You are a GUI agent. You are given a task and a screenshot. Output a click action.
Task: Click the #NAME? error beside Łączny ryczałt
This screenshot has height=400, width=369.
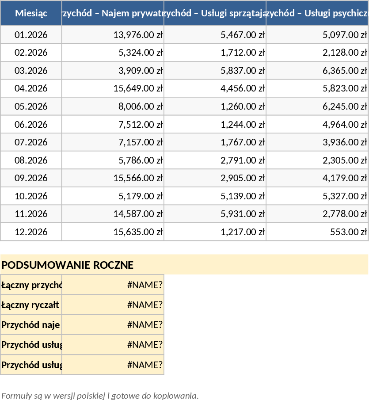point(113,305)
